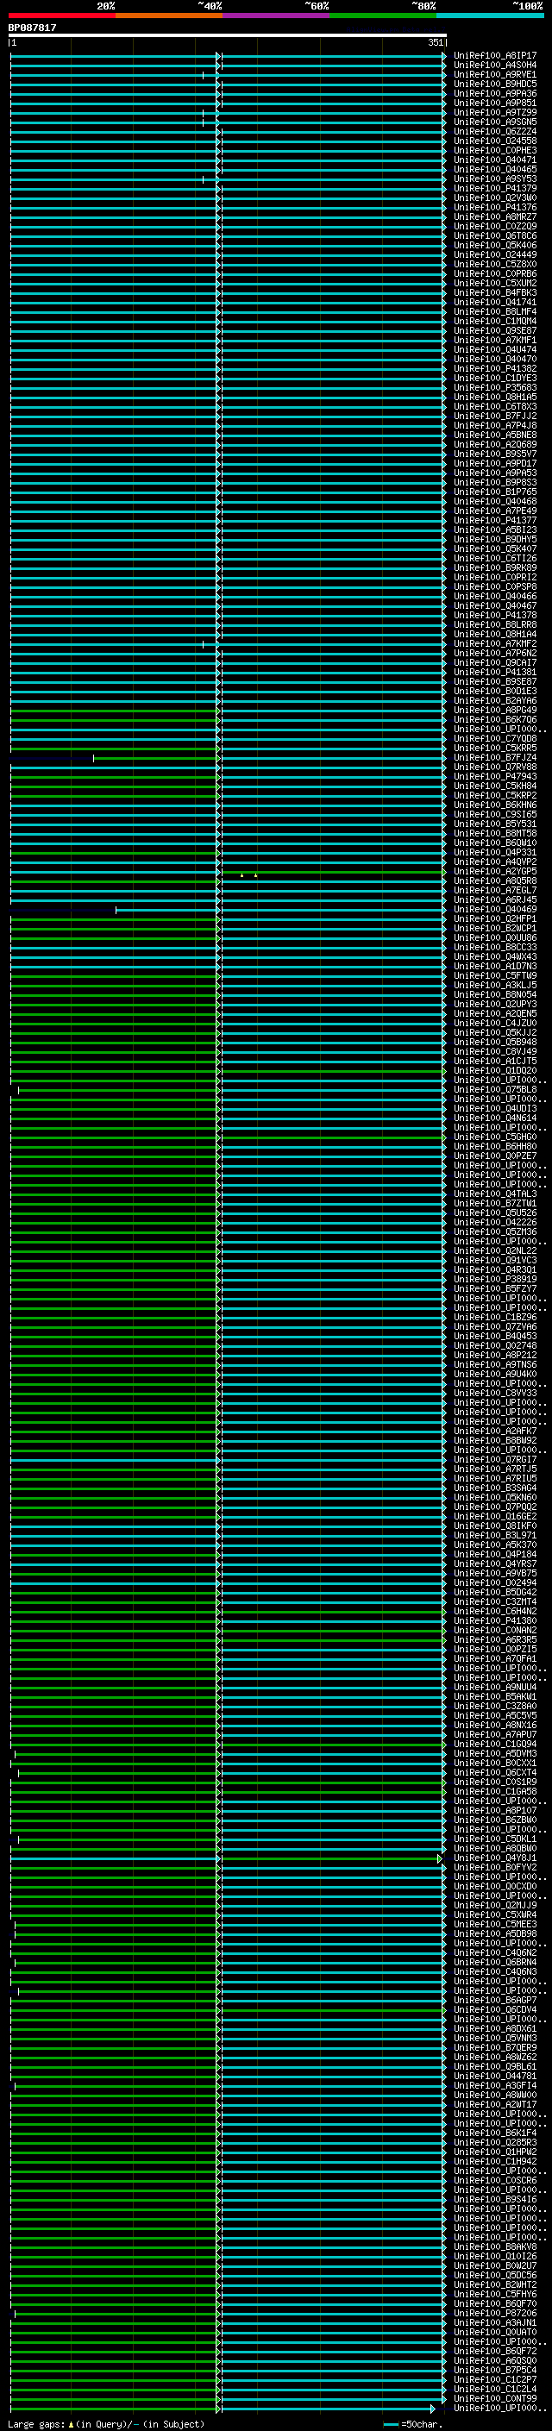Select UniRef100_B8LMF4 row label
The width and height of the screenshot is (552, 2431).
(x=494, y=311)
